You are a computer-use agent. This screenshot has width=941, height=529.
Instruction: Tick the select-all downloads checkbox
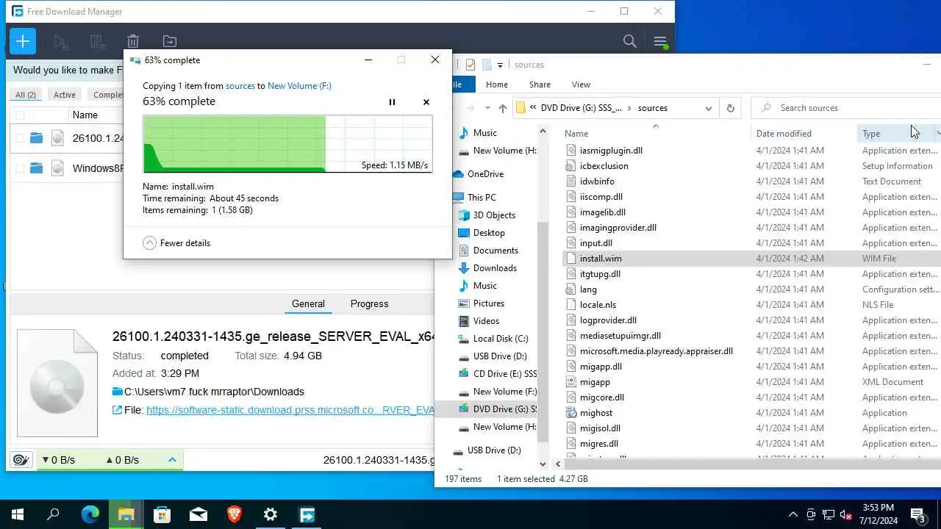pos(20,115)
